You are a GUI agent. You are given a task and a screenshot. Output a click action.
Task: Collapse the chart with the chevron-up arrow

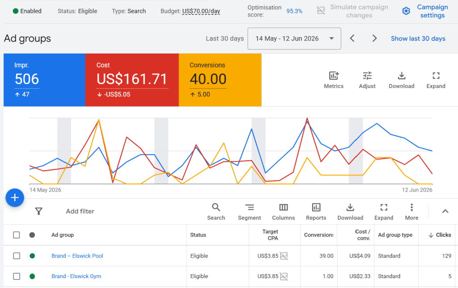tap(445, 211)
